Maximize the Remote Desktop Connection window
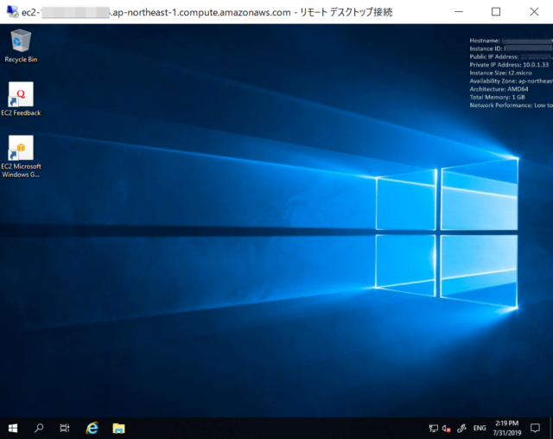The image size is (553, 439). [496, 11]
